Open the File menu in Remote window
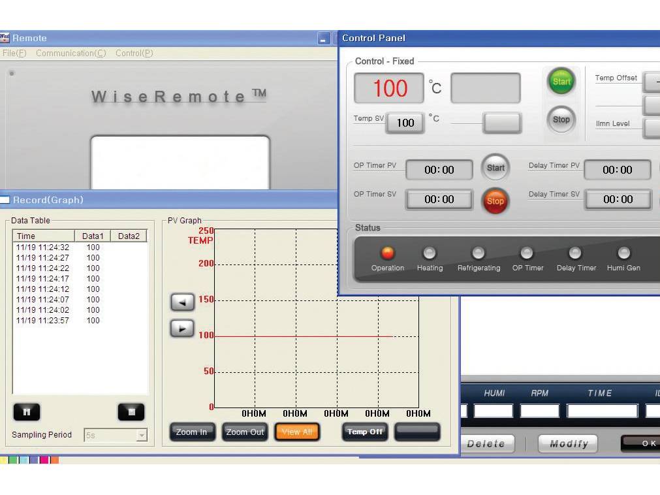The image size is (660, 495). [14, 53]
